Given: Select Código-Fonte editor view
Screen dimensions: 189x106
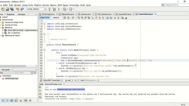Looking at the screenshot, I should [x=44, y=18].
